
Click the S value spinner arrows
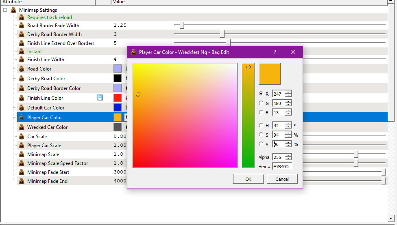(x=288, y=135)
